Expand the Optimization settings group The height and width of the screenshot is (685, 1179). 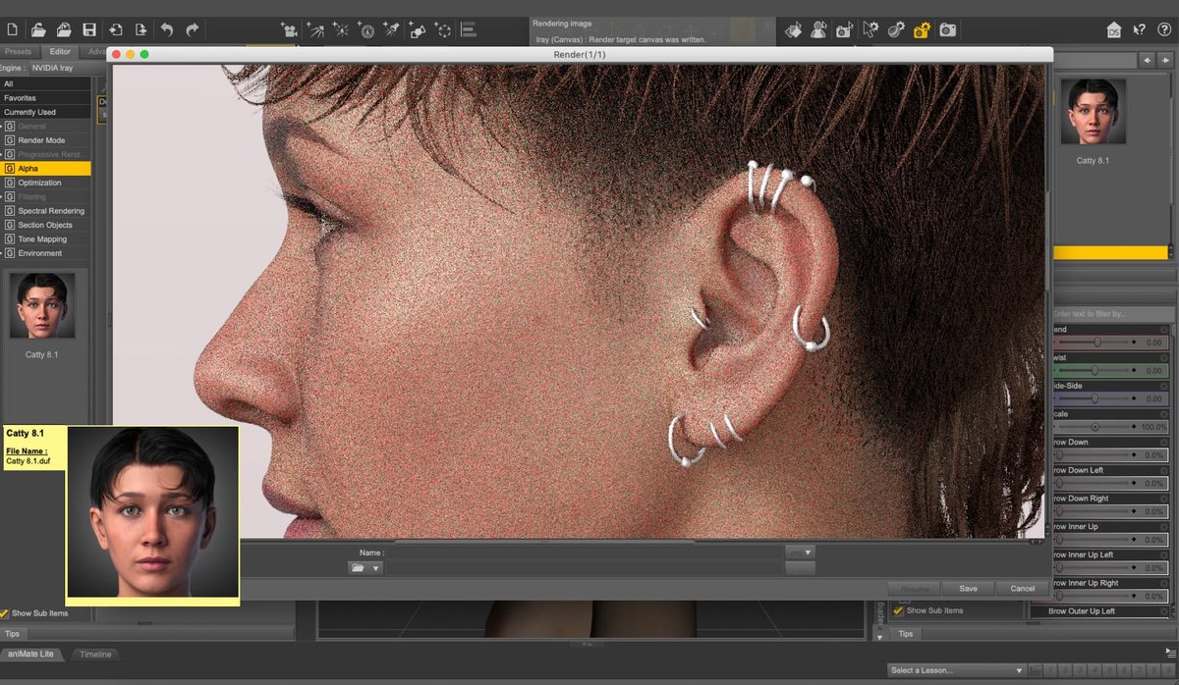click(x=46, y=183)
